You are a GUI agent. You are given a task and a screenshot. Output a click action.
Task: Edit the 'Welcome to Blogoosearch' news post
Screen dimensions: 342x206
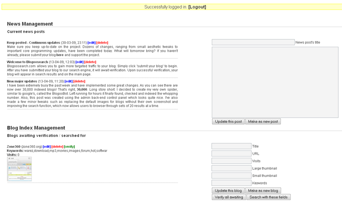(79, 62)
